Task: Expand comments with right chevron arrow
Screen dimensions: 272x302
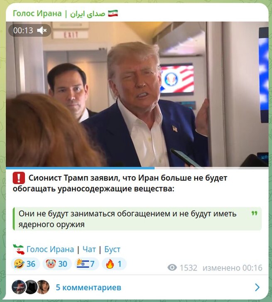Action: (257, 287)
